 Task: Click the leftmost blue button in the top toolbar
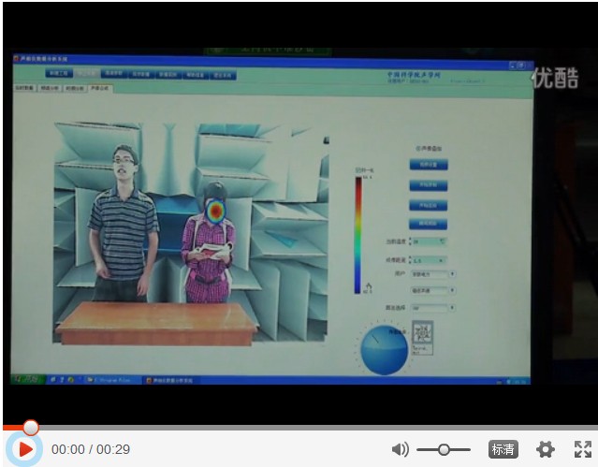point(58,73)
